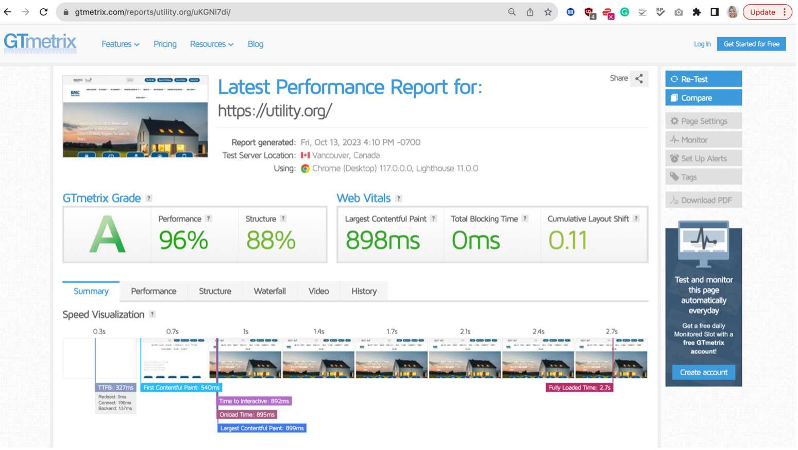Click the Web Vitals help question mark
The image size is (798, 450).
[x=398, y=198]
